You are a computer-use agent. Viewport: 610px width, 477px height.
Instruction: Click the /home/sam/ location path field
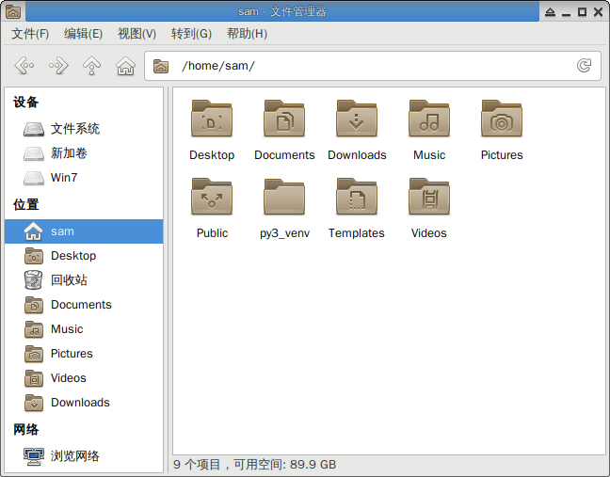tap(367, 66)
